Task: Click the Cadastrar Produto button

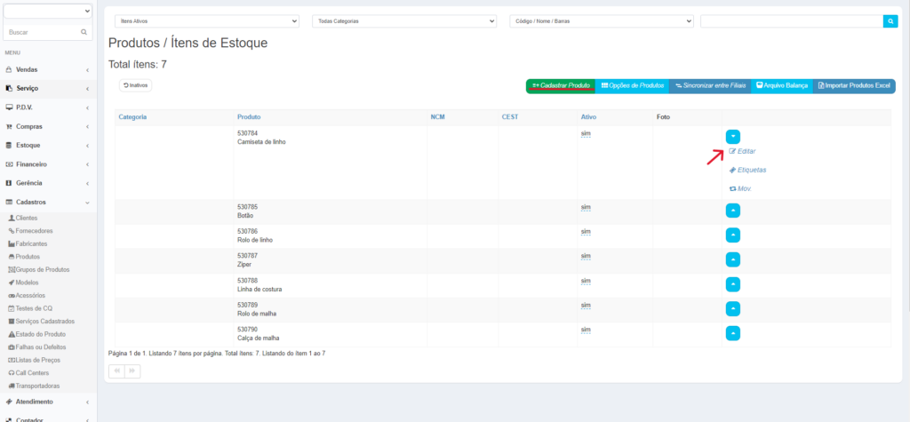Action: [561, 85]
